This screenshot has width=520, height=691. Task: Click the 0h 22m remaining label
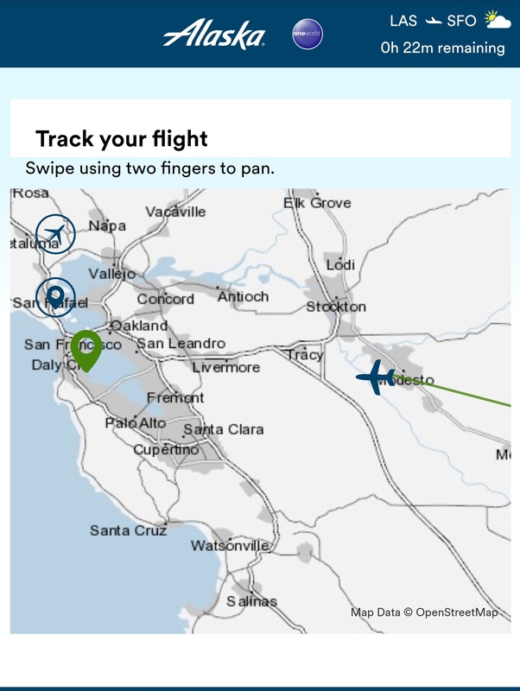click(442, 48)
